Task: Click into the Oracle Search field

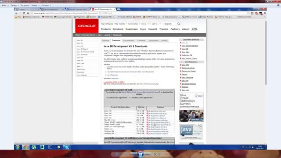Action: (x=170, y=24)
